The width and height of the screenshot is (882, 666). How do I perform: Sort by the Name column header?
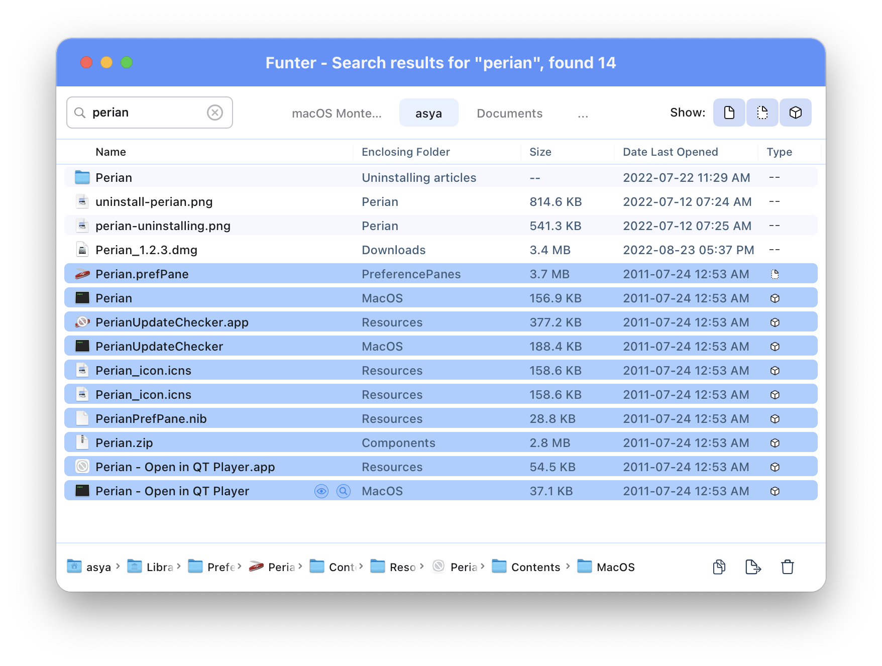coord(111,152)
